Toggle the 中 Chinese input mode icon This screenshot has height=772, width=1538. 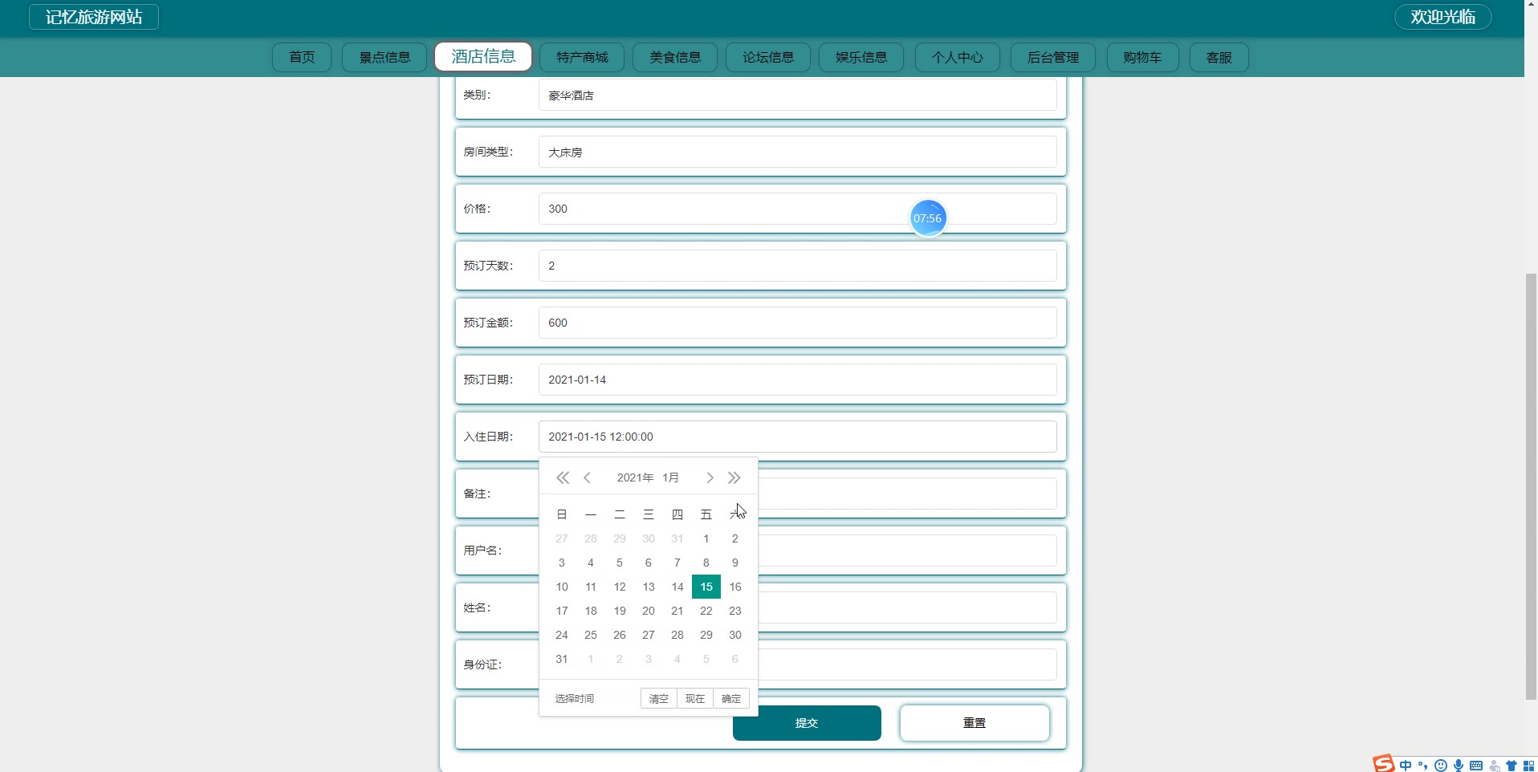(x=1406, y=766)
